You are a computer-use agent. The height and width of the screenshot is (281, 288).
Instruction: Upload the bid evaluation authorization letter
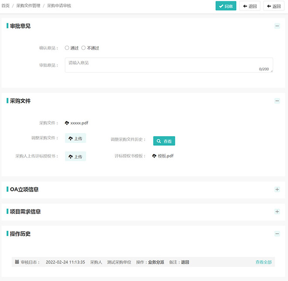[x=75, y=156]
